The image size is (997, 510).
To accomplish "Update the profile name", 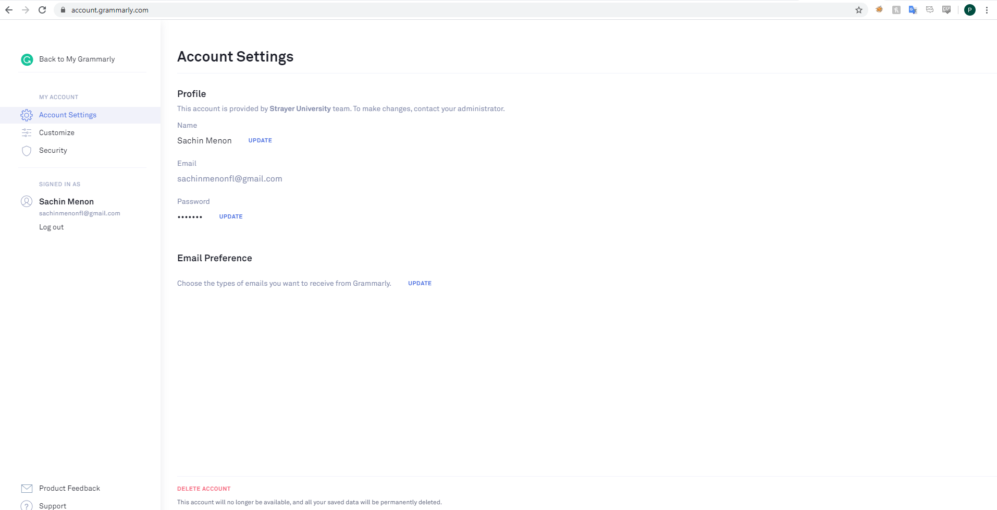I will (260, 140).
